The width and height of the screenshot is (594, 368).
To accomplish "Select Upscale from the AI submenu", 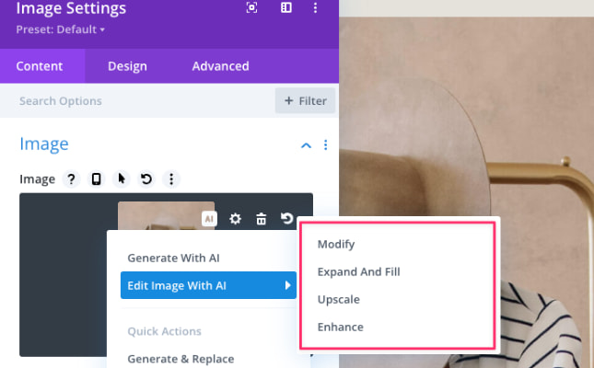I will [x=338, y=300].
